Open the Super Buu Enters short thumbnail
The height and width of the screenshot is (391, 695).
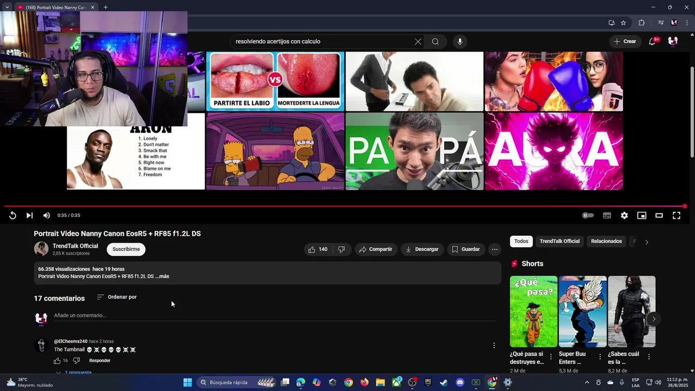[x=583, y=311]
